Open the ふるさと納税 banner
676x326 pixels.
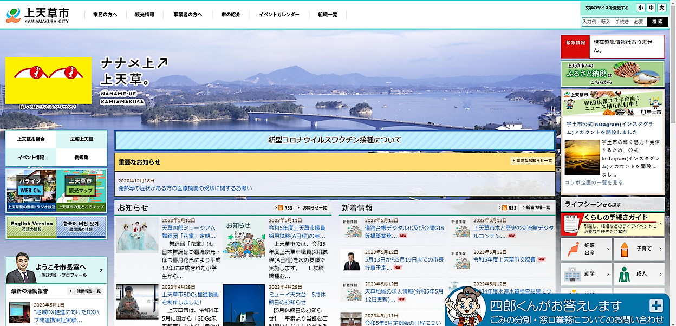[613, 74]
